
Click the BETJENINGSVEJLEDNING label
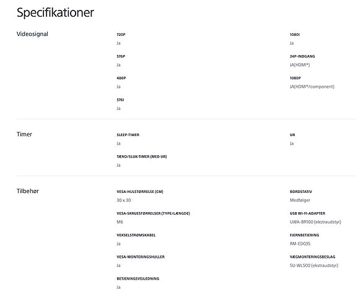coord(138,278)
